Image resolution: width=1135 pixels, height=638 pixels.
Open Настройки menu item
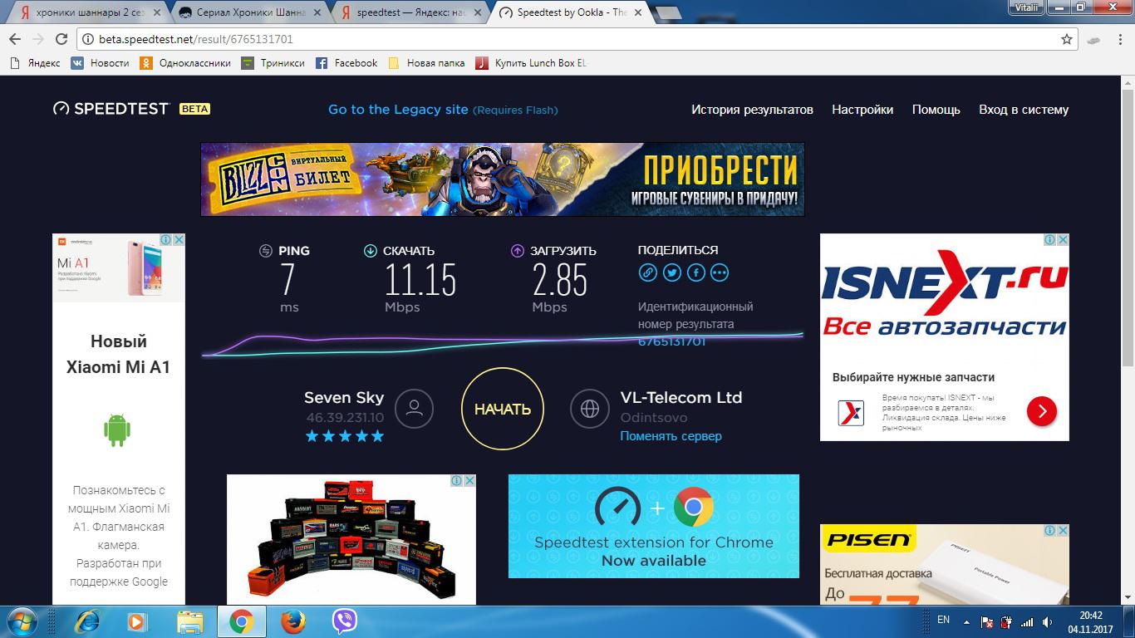862,110
